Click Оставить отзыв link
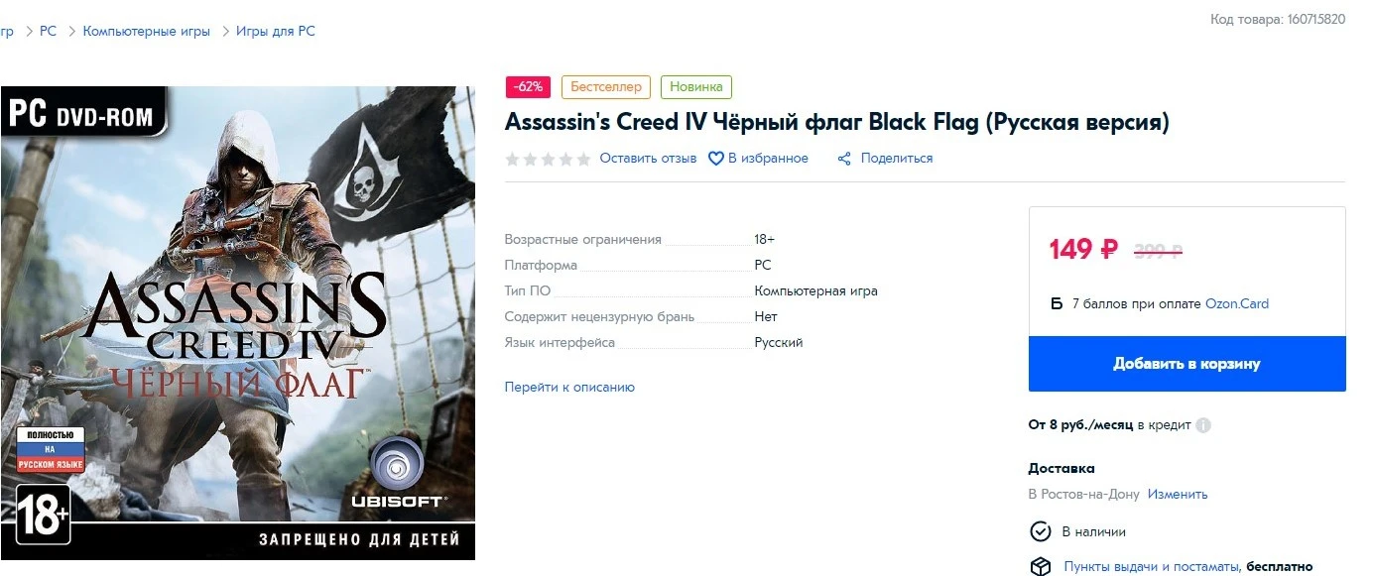The image size is (1374, 576). [648, 159]
